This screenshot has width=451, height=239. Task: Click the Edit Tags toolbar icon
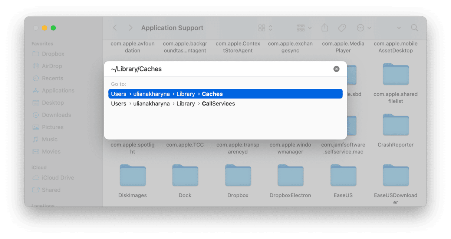(342, 28)
